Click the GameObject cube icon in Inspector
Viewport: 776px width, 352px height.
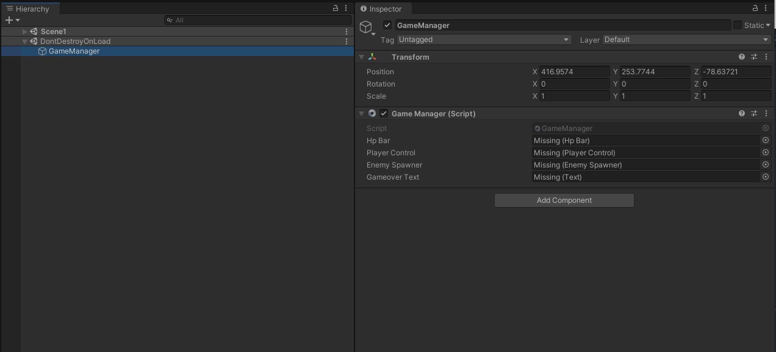365,27
